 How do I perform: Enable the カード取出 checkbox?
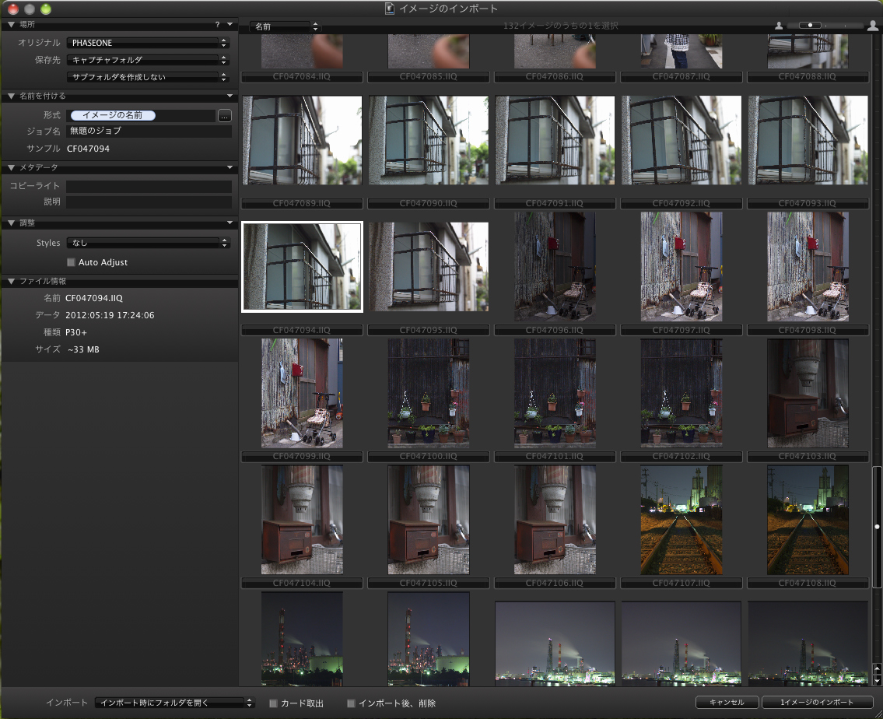point(273,703)
